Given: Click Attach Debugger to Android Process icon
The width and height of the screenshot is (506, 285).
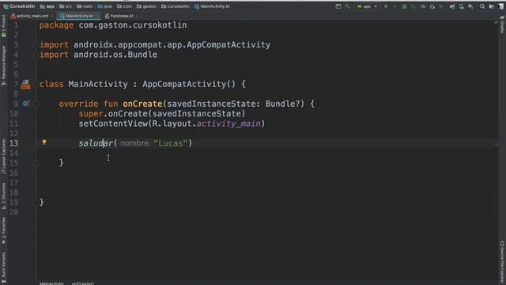Looking at the screenshot, I should pyautogui.click(x=432, y=6).
